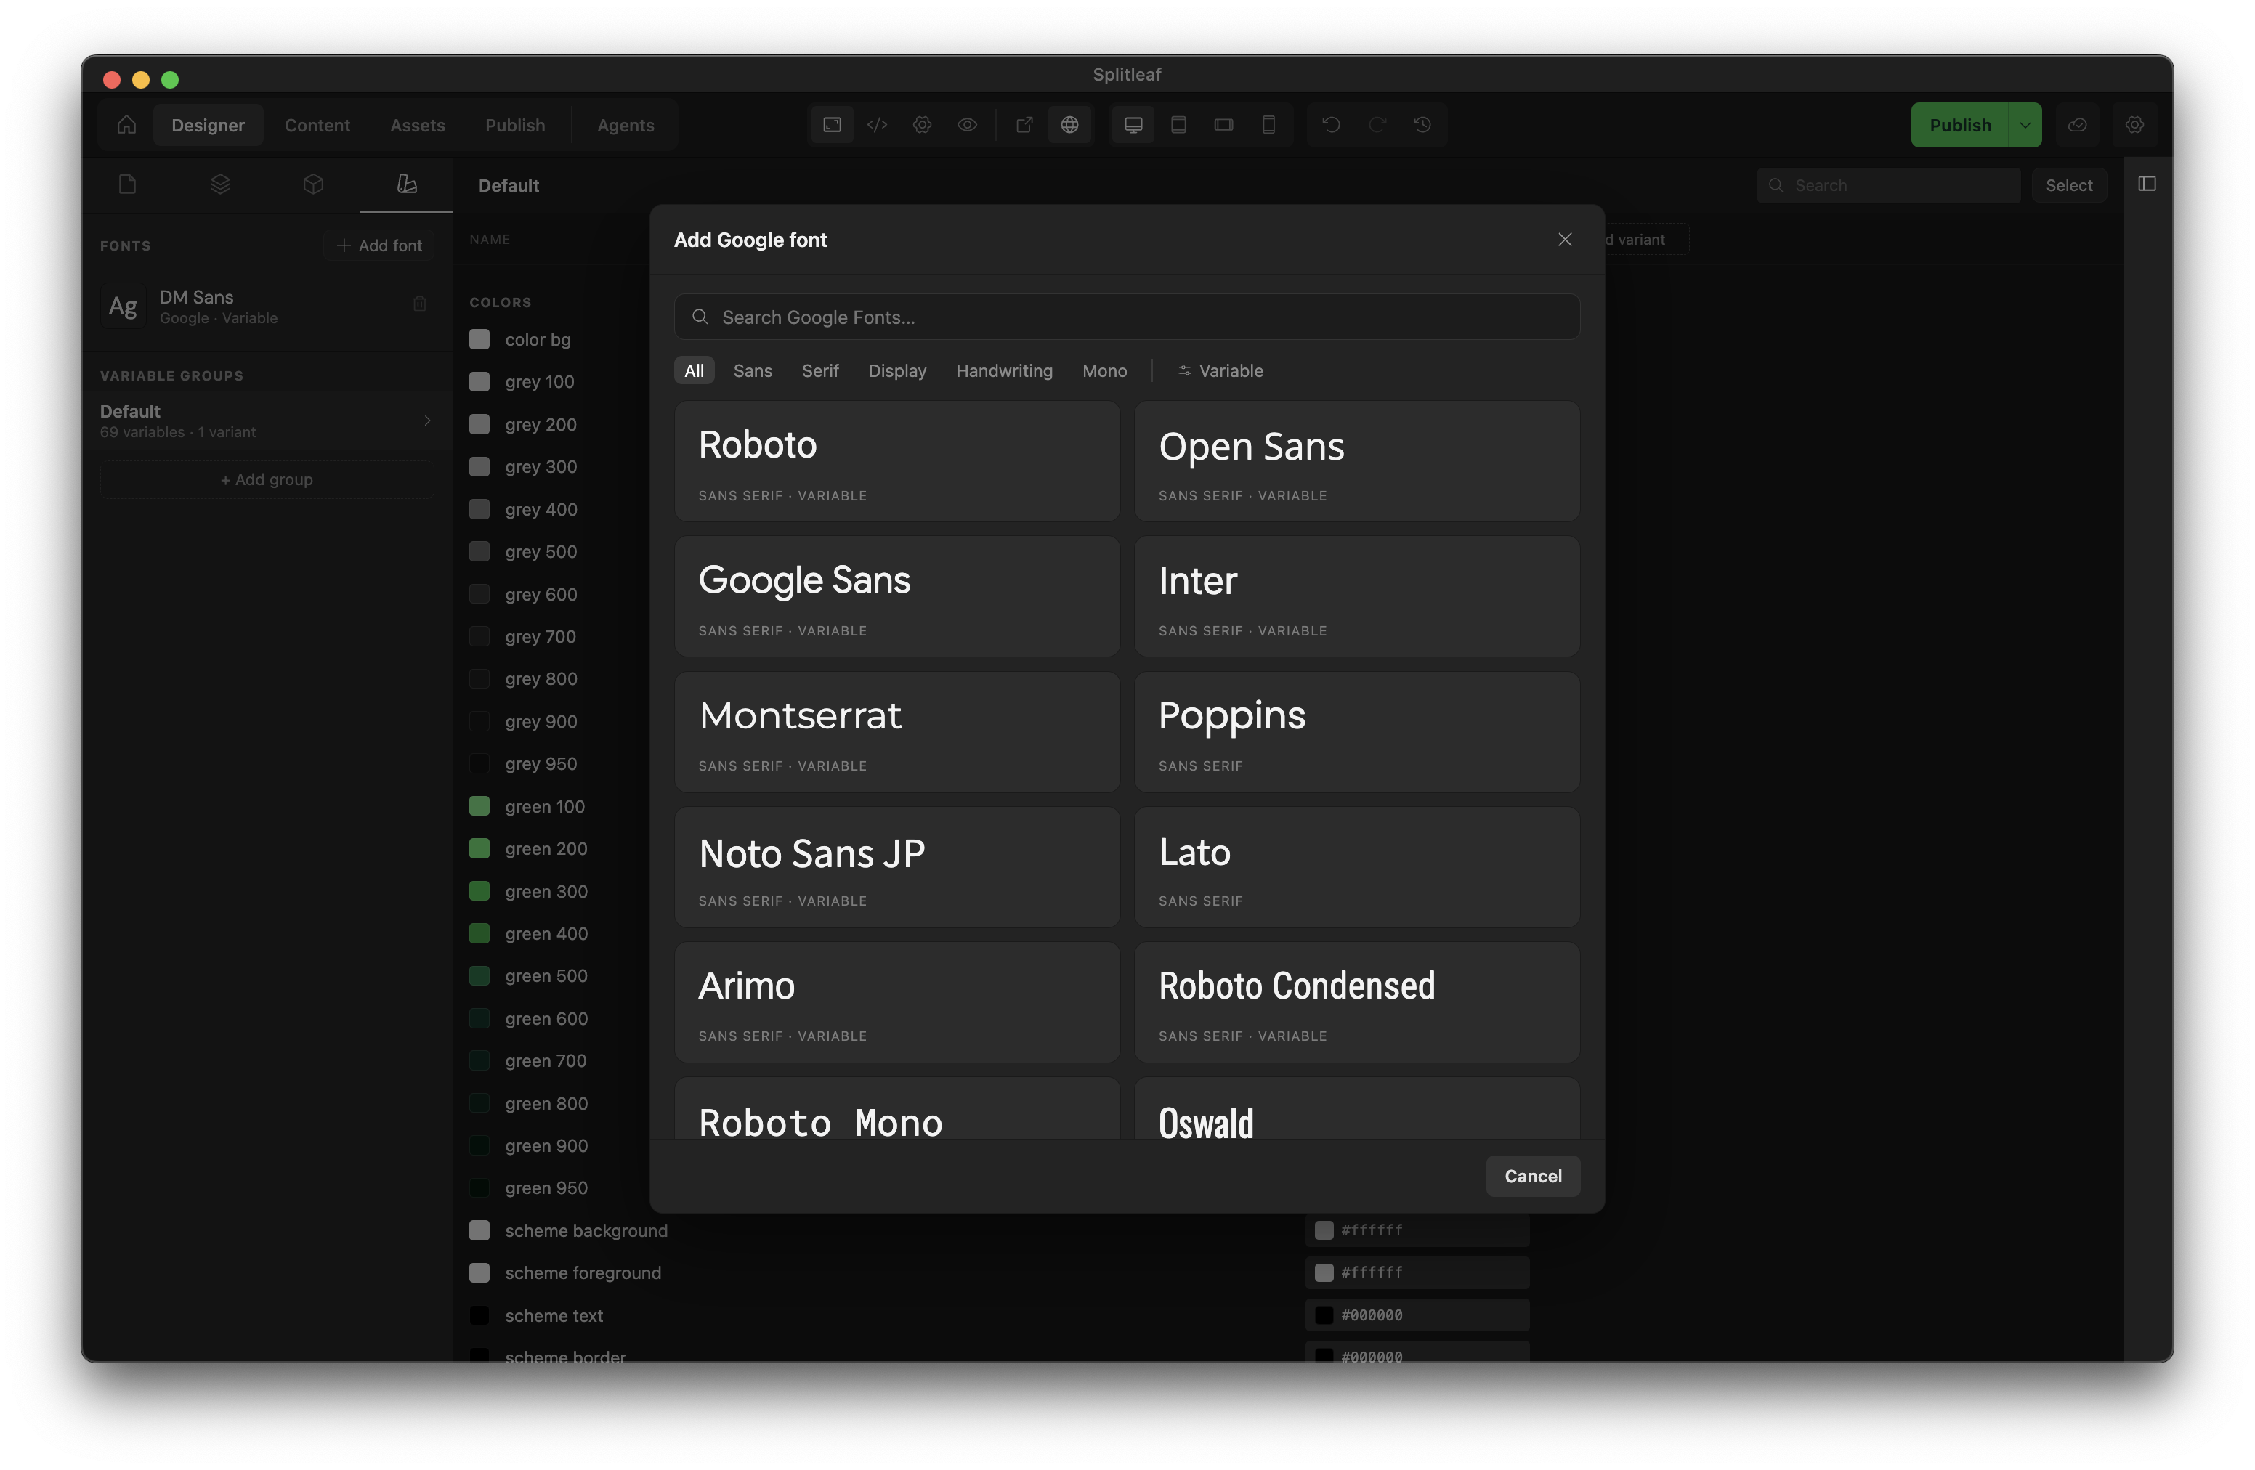Image resolution: width=2255 pixels, height=1470 pixels.
Task: Open the settings gear at the top right
Action: pyautogui.click(x=2134, y=125)
